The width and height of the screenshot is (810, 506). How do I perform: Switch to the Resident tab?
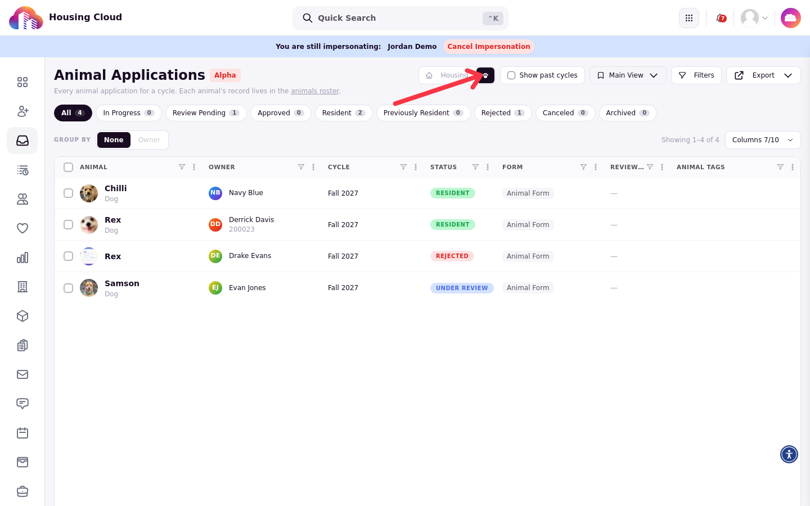pos(344,113)
